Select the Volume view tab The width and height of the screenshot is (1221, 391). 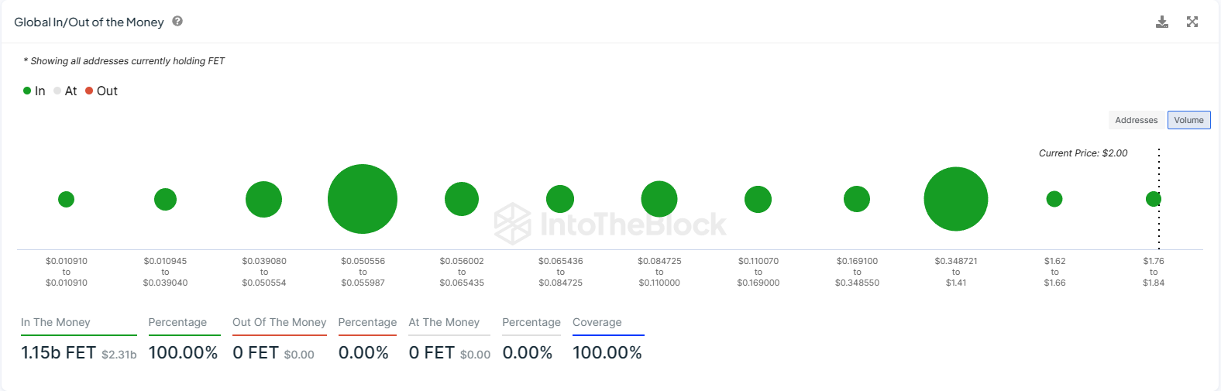[x=1188, y=120]
